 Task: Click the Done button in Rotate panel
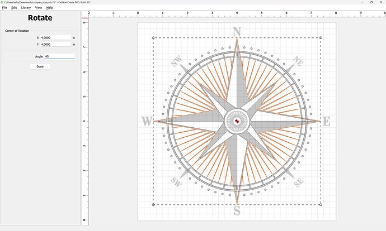click(x=40, y=66)
